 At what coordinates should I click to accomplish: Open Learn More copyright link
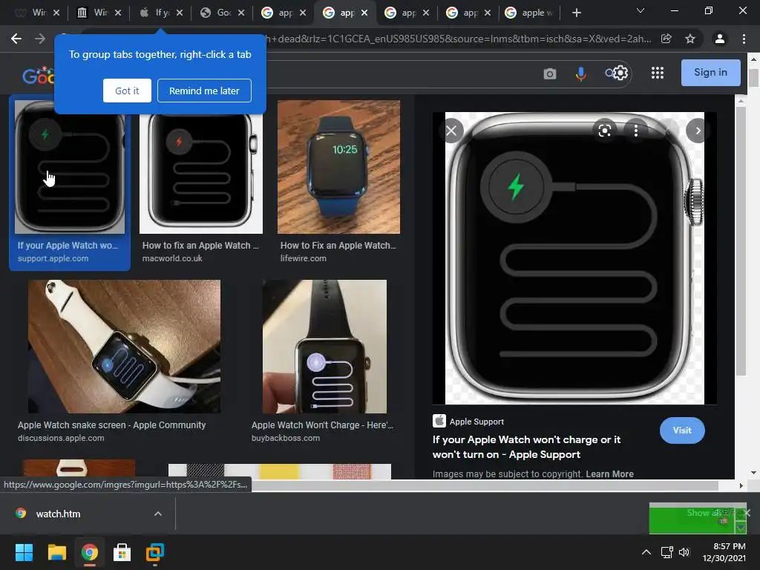point(609,474)
